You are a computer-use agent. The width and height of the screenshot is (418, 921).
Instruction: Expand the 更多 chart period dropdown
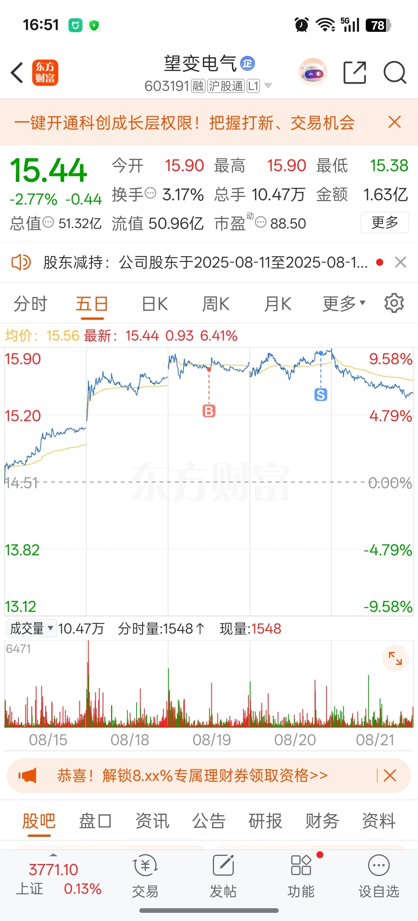point(344,304)
